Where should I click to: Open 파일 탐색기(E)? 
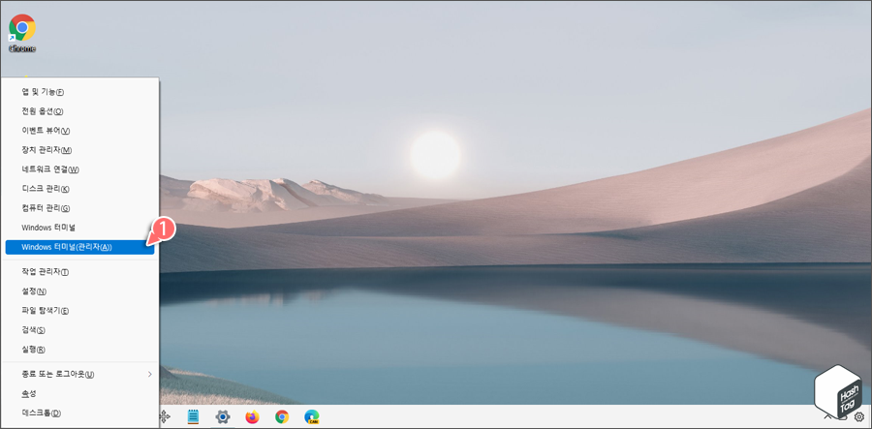click(x=79, y=311)
